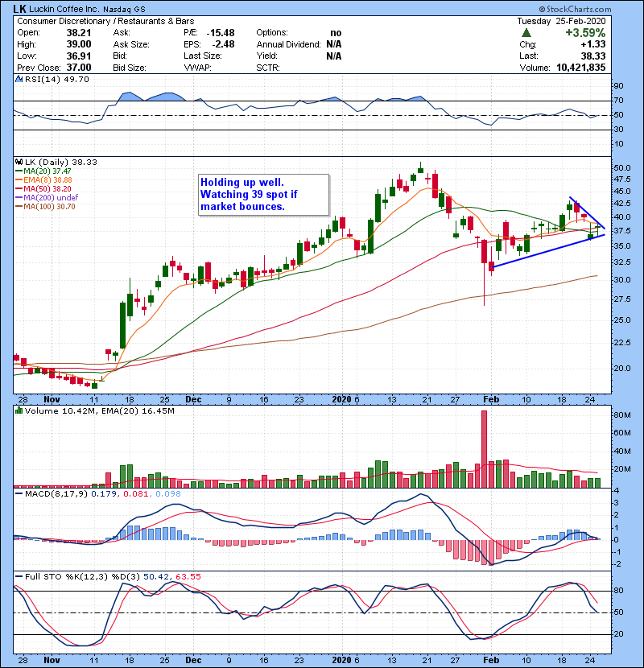Viewport: 644px width, 668px height.
Task: Click the MA(200) undef legend entry
Action: point(47,198)
